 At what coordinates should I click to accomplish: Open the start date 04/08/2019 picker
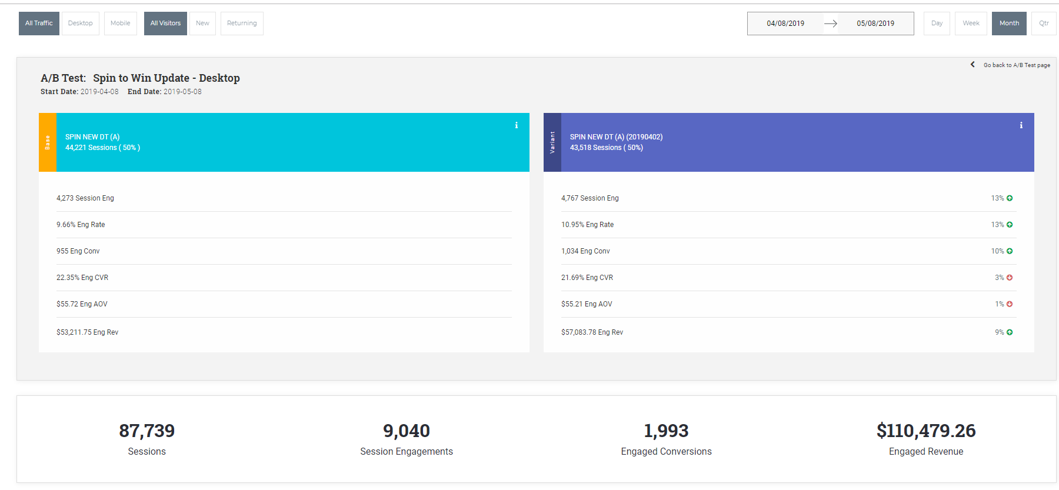[785, 24]
